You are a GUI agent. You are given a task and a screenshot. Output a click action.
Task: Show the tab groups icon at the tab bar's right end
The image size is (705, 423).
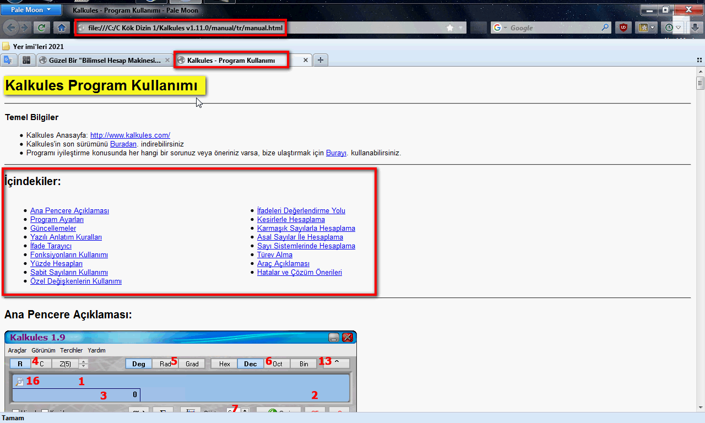coord(699,60)
